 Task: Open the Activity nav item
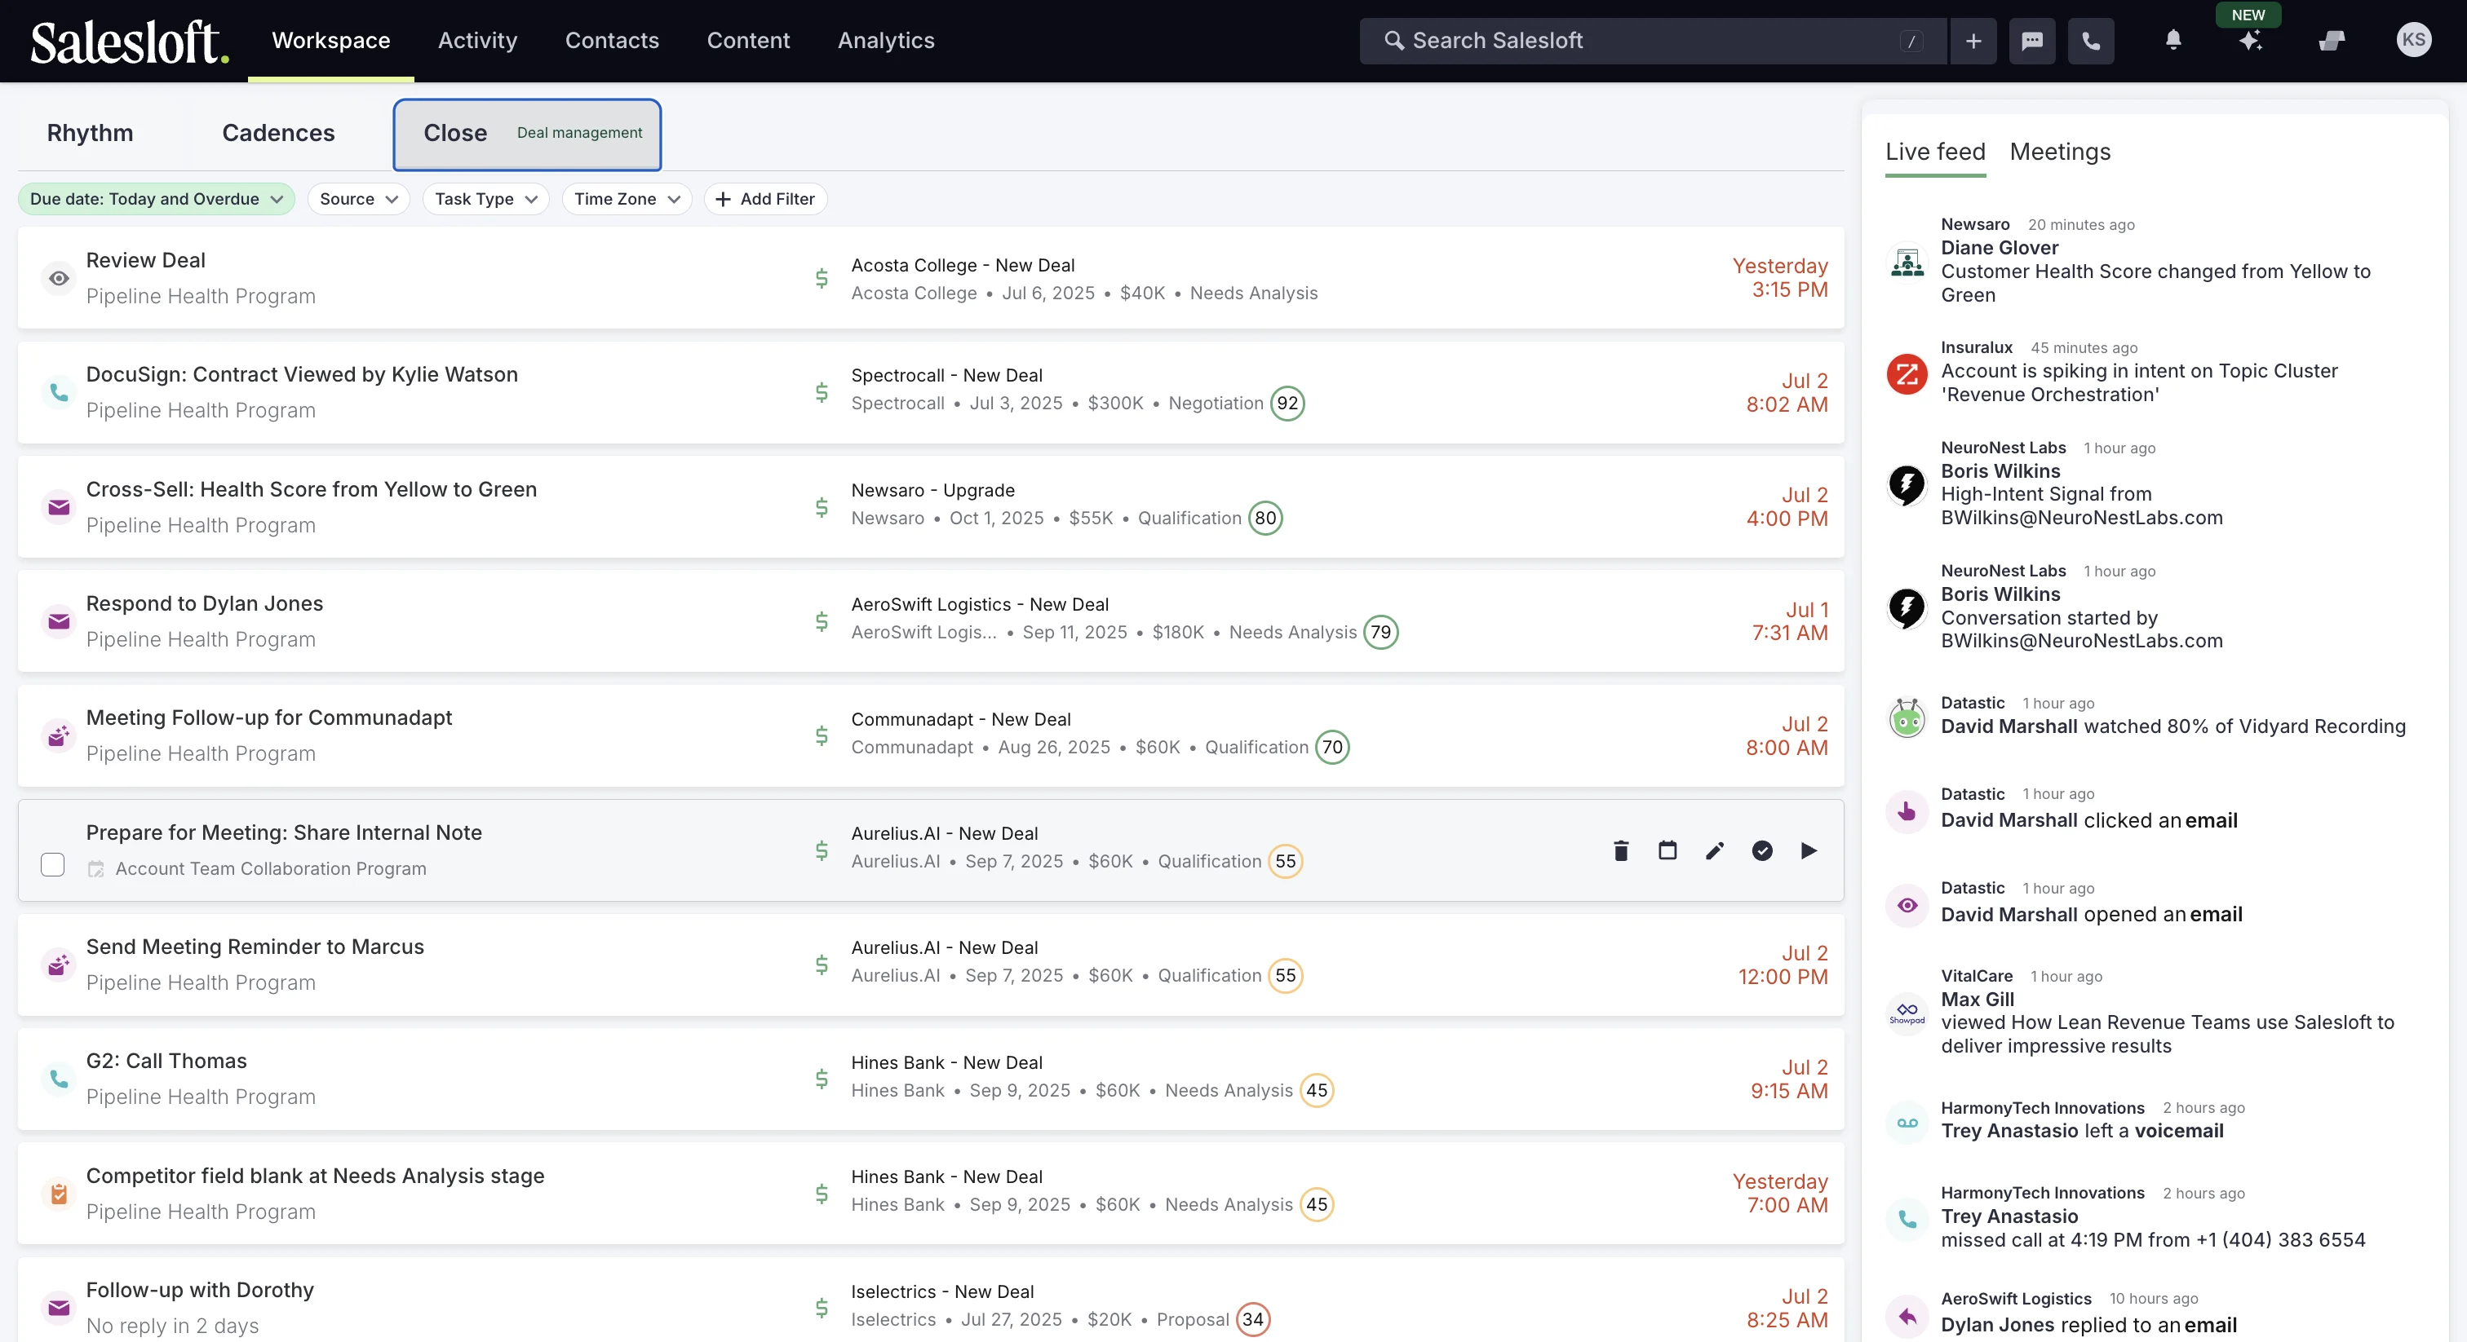tap(477, 40)
